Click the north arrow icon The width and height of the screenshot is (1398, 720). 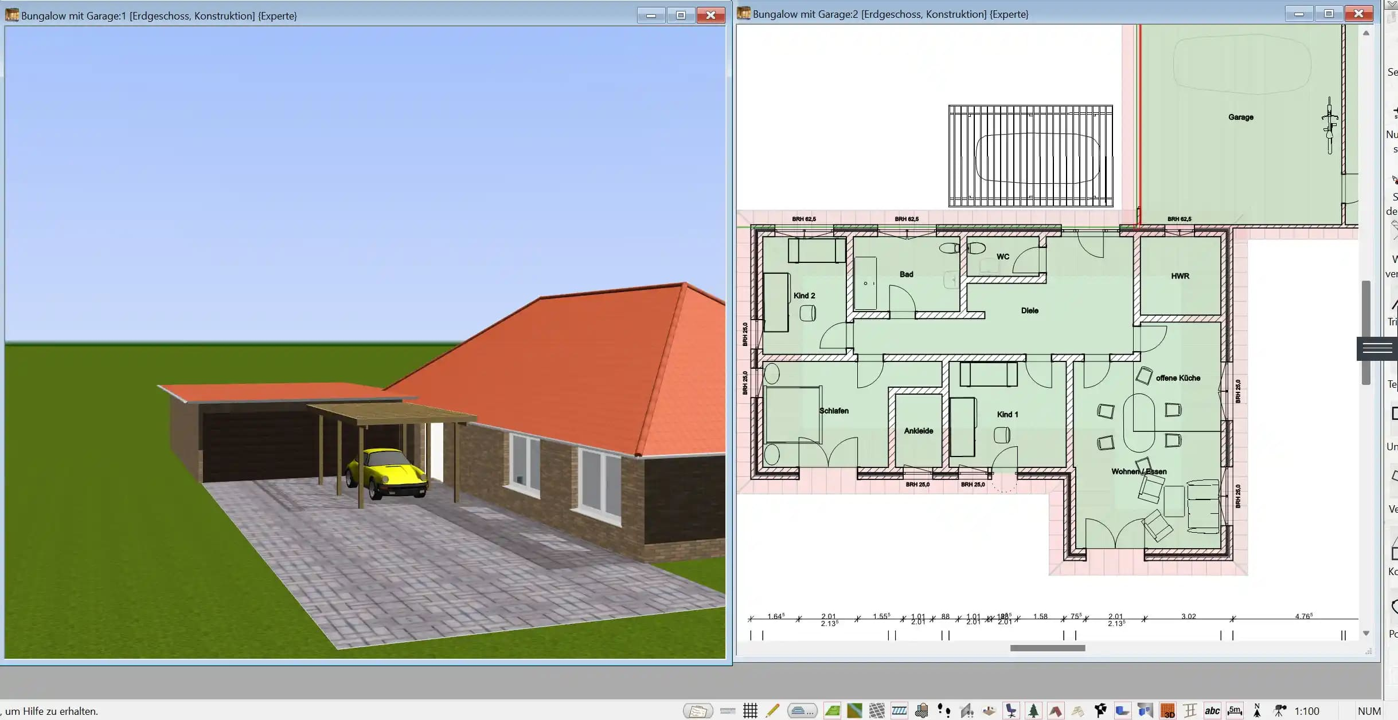1257,711
